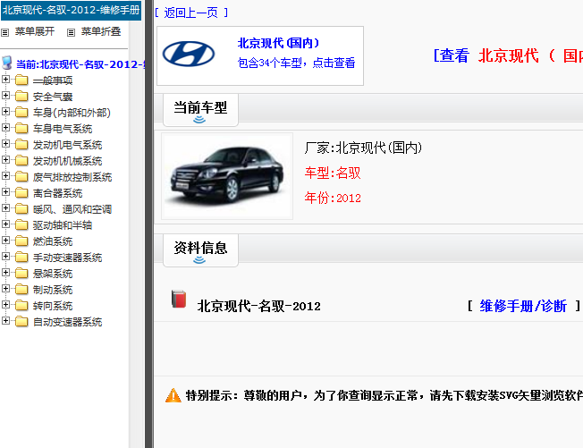The width and height of the screenshot is (583, 448).
Task: Expand the 手动变速器系统 tree node
Action: point(5,256)
